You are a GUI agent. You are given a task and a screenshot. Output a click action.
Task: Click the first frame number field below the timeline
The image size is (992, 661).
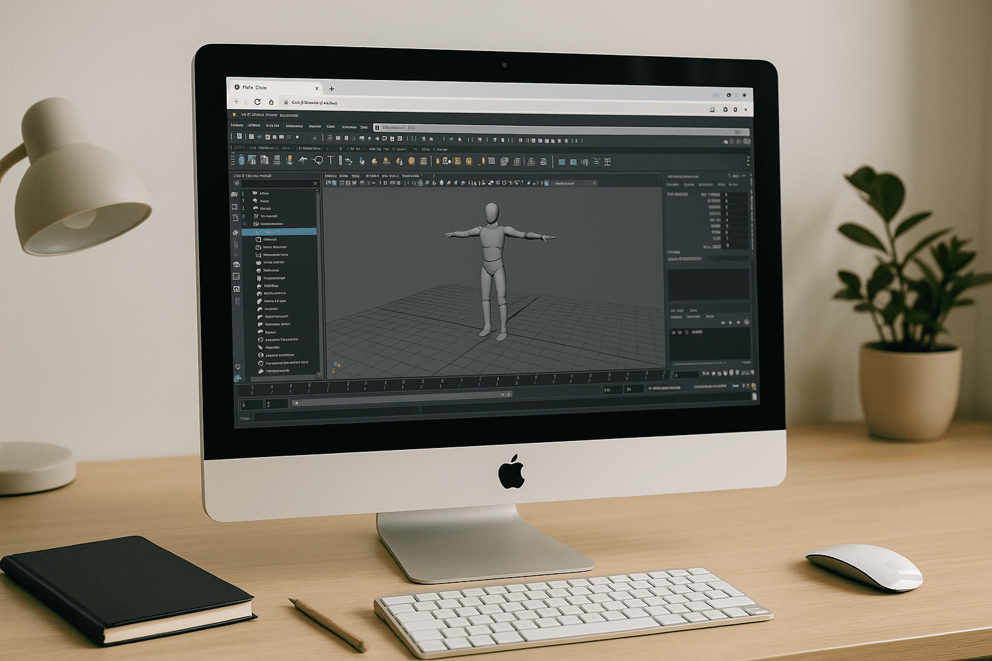click(x=251, y=404)
